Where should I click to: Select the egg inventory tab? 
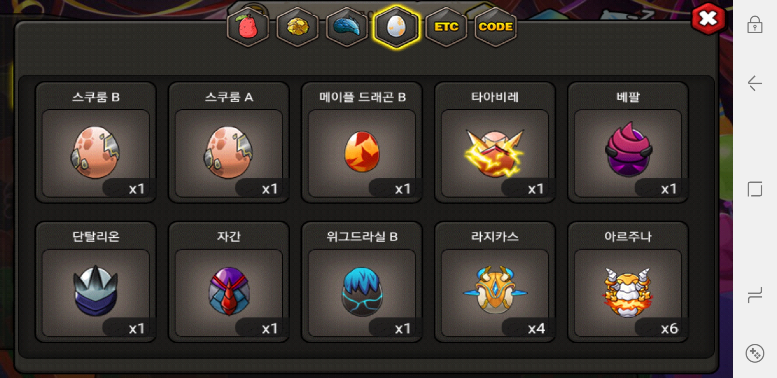tap(396, 27)
